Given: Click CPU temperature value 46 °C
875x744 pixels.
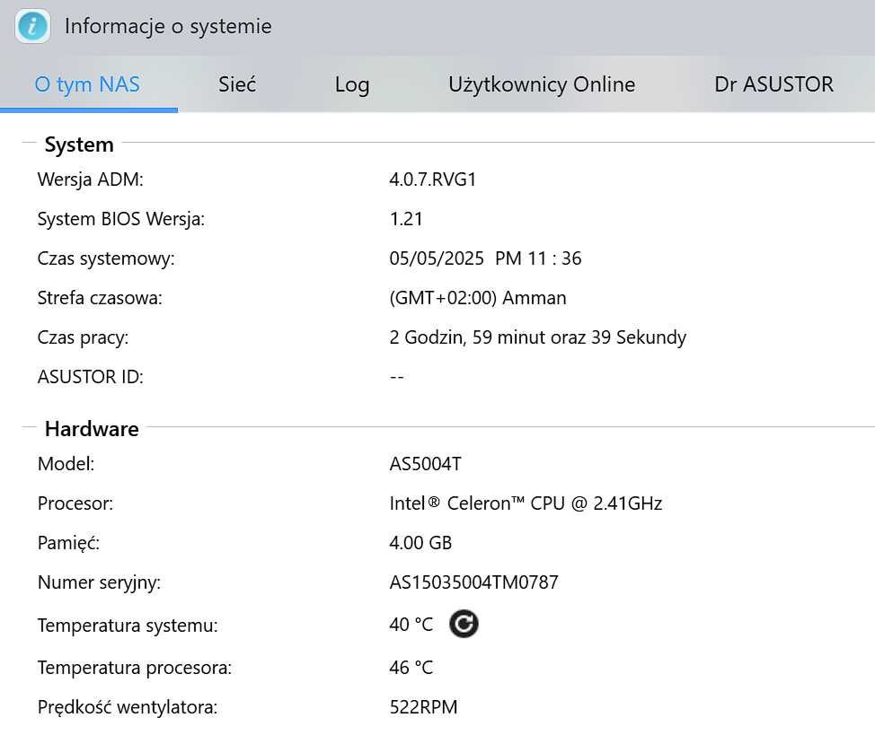Looking at the screenshot, I should (411, 668).
